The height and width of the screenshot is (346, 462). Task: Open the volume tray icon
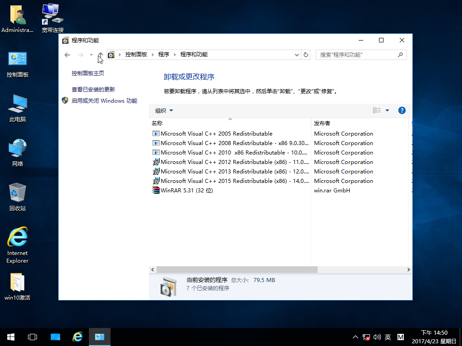coord(377,337)
